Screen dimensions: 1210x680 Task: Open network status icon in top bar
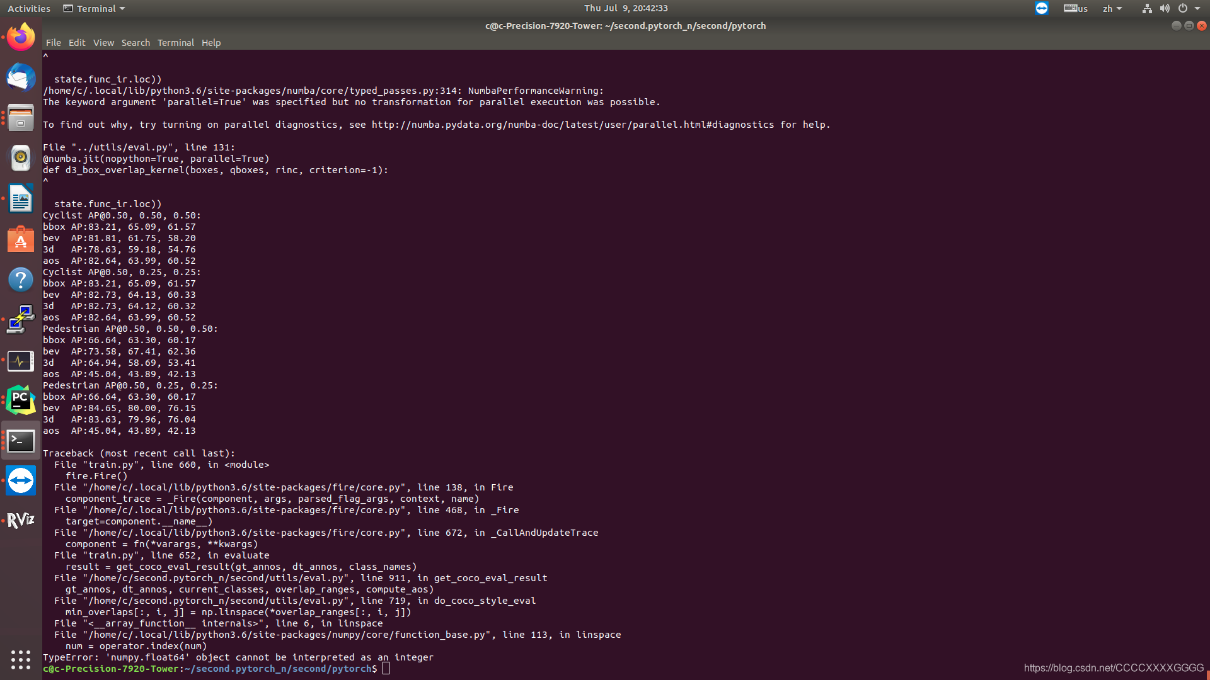(1147, 8)
